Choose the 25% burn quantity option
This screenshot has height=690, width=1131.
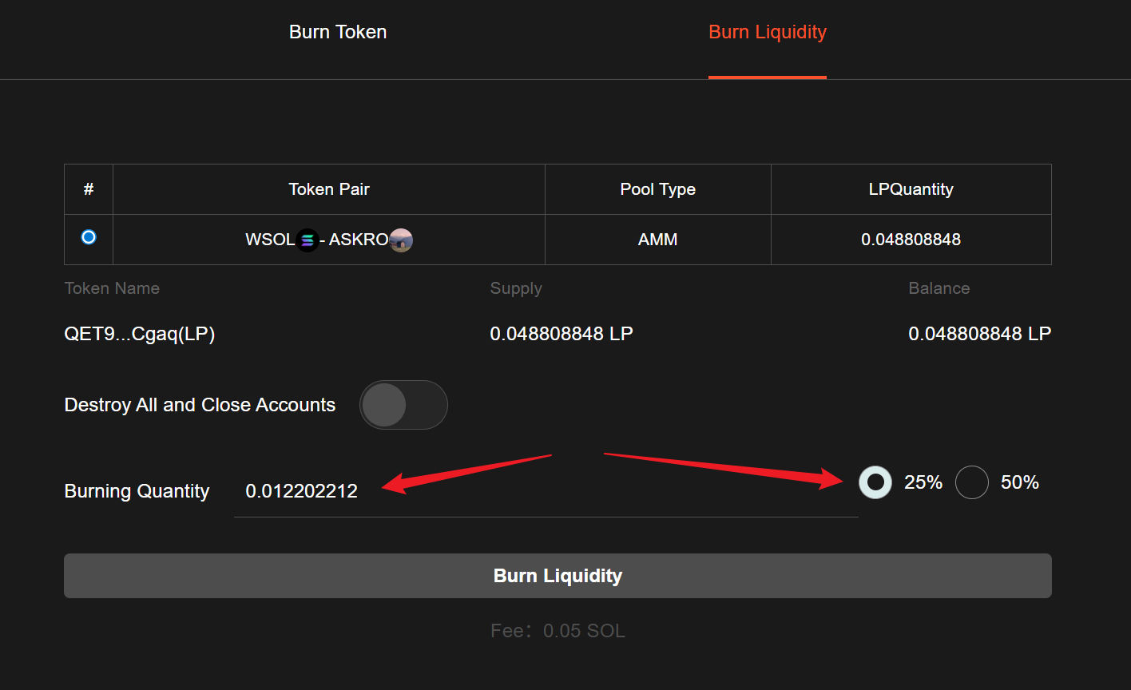[875, 482]
